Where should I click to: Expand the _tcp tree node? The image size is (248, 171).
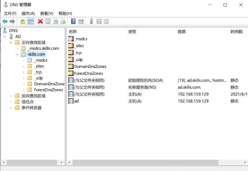(24, 72)
